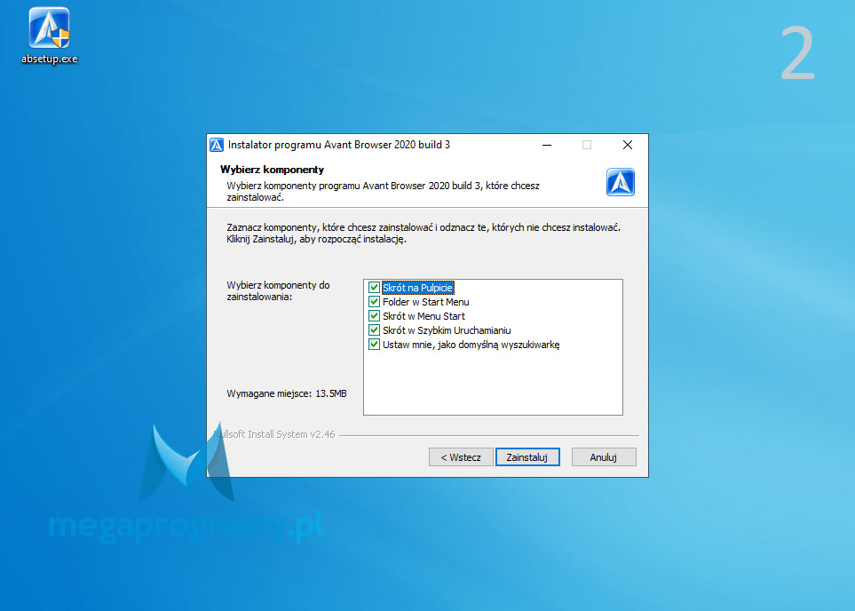Screen dimensions: 855x611
Task: Click the 'Nullsoft Install System v2.46' text
Action: click(x=274, y=434)
